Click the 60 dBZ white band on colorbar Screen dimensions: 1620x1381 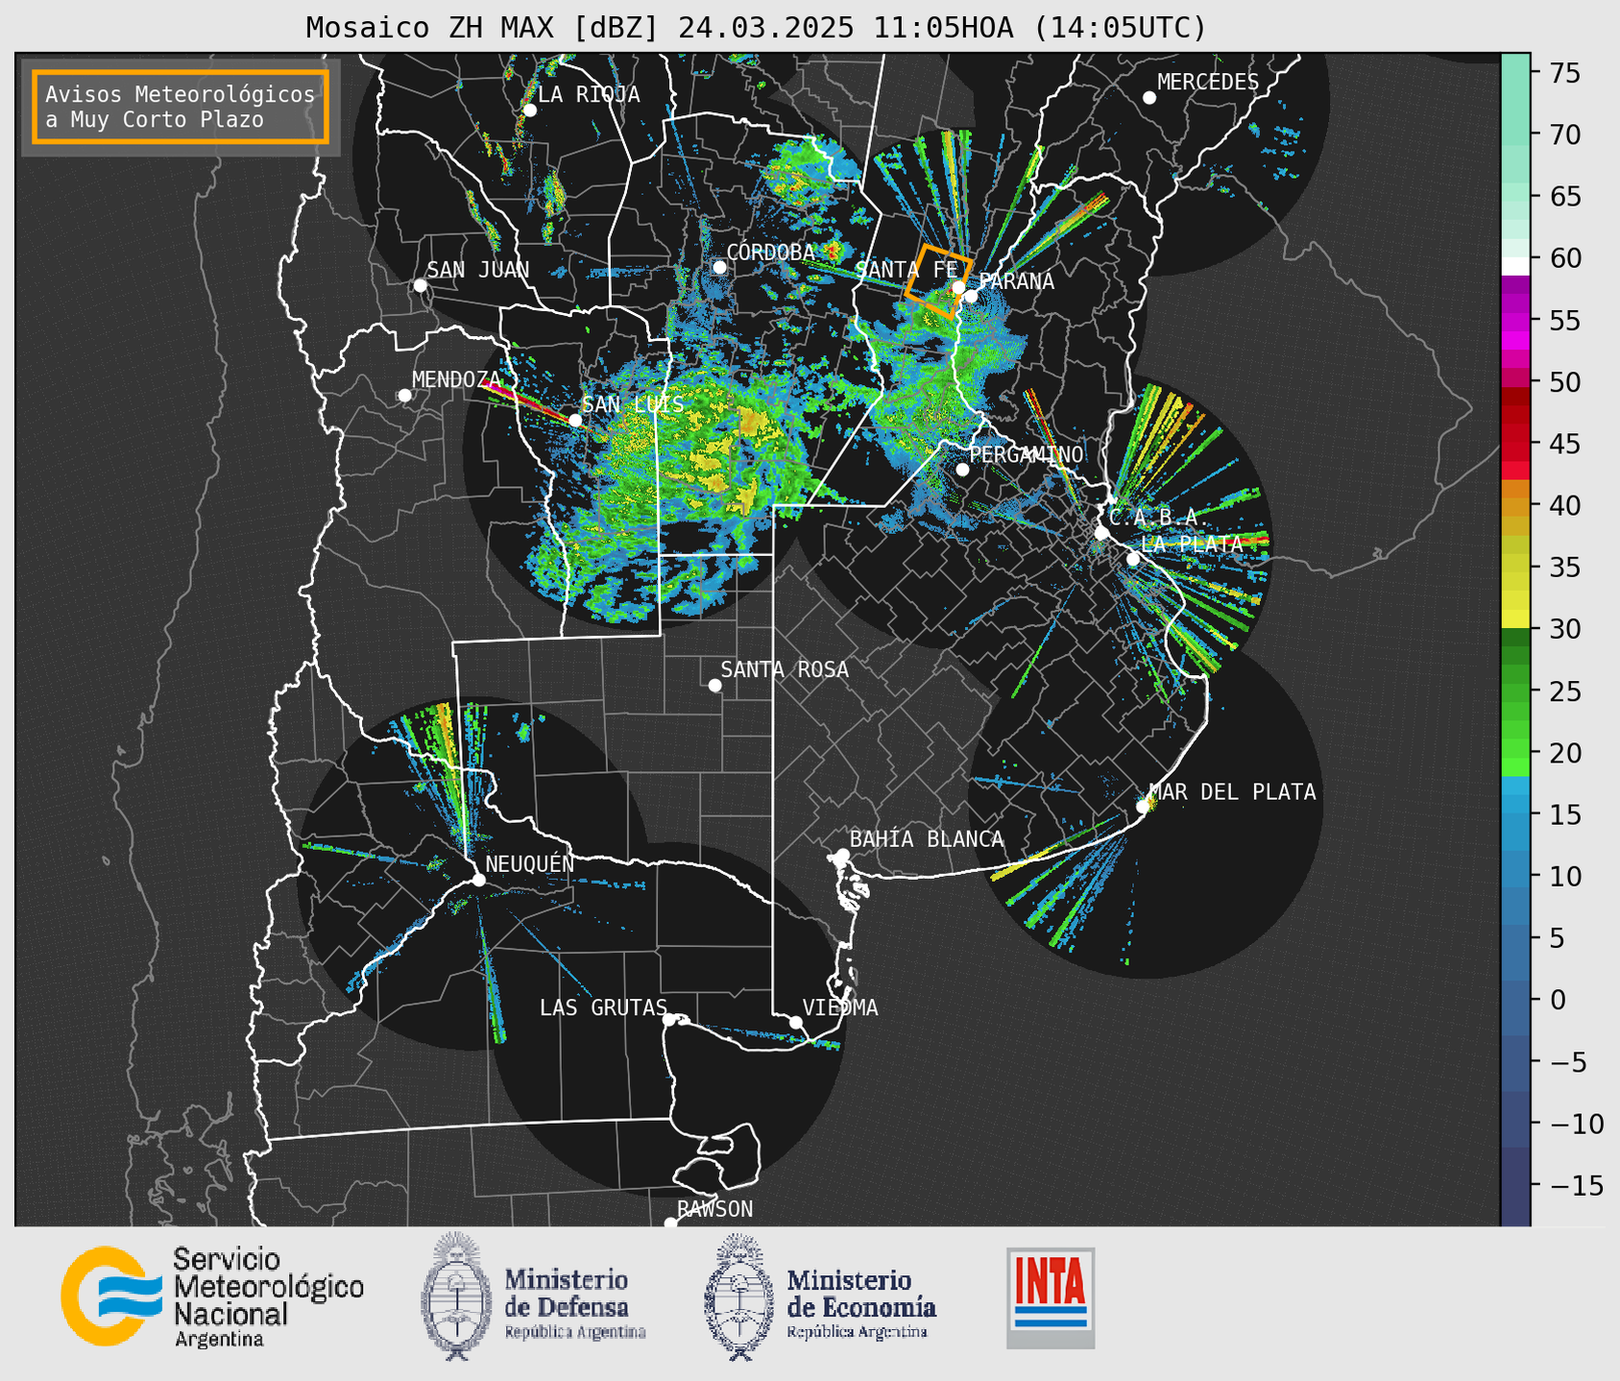[1515, 265]
